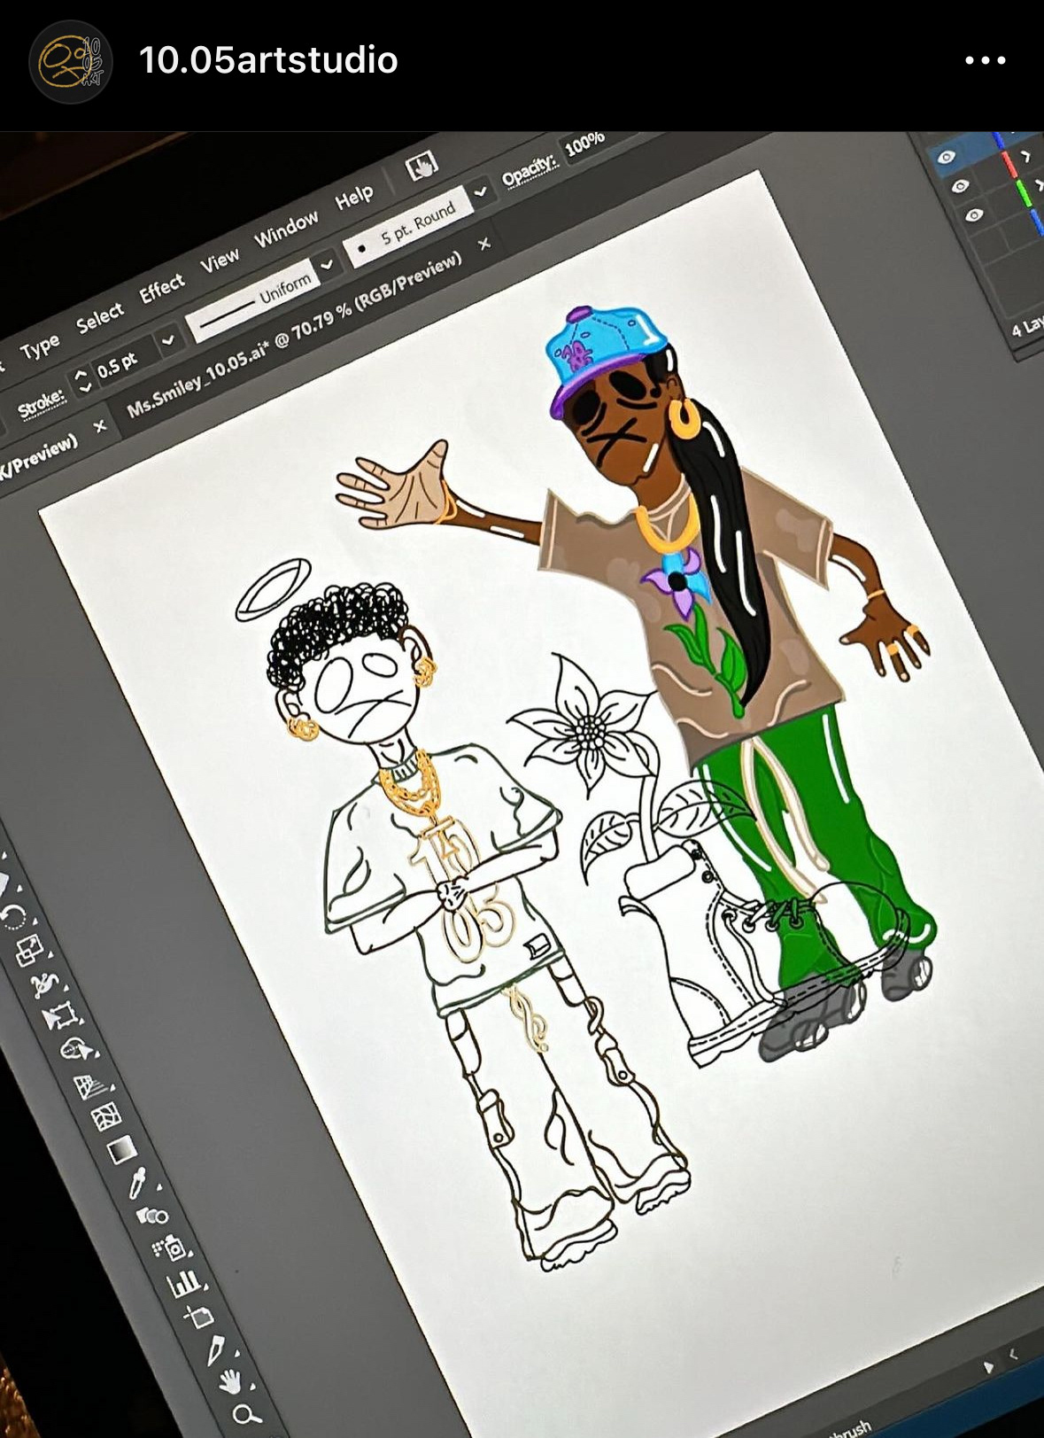The image size is (1044, 1438).
Task: Open the Help menu
Action: [353, 198]
